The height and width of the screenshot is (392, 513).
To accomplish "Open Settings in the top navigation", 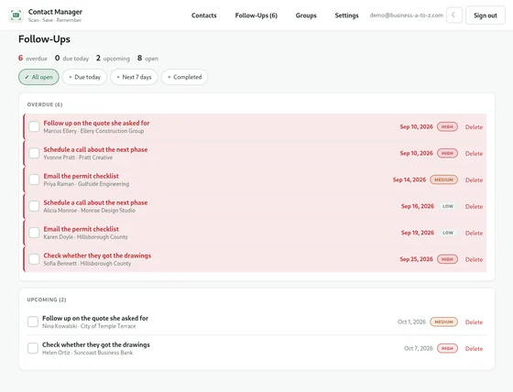I will pos(346,16).
